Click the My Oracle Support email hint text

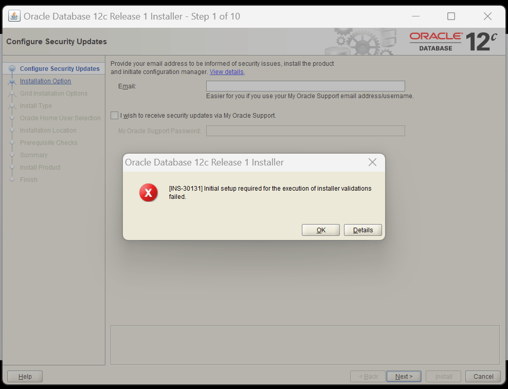click(x=310, y=96)
